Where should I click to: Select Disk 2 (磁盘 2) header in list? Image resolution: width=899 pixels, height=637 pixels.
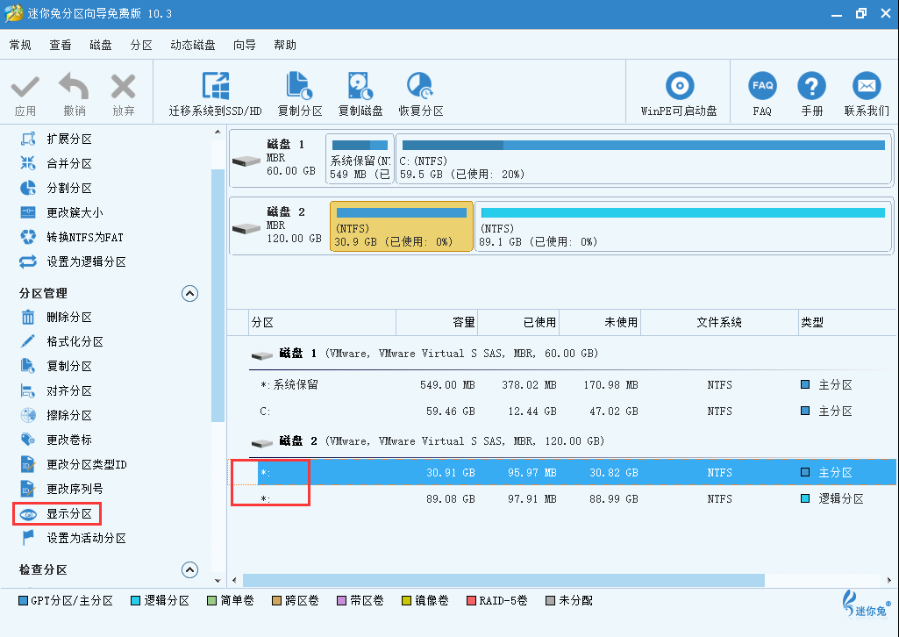click(428, 441)
